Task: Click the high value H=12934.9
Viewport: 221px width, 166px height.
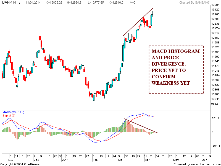Action: (74, 2)
